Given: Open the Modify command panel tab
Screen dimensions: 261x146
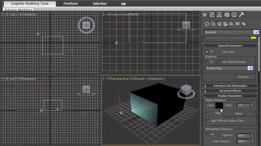Looking at the screenshot, I should click(212, 15).
